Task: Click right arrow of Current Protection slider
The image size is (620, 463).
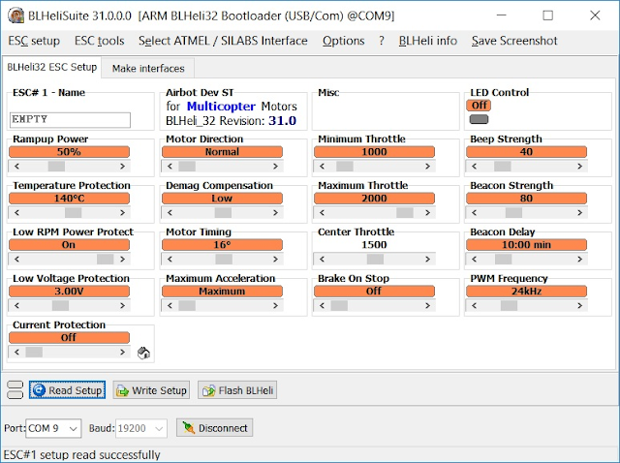Action: (123, 353)
